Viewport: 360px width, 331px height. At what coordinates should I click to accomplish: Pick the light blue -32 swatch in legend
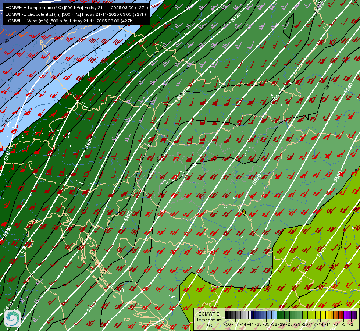tap(275, 315)
